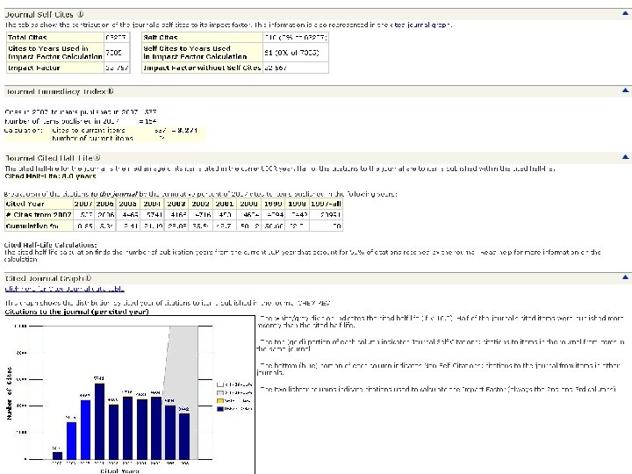Viewport: 632px width, 474px height.
Task: Click the 'Cited Years' horizontal axis label
Action: click(x=119, y=470)
